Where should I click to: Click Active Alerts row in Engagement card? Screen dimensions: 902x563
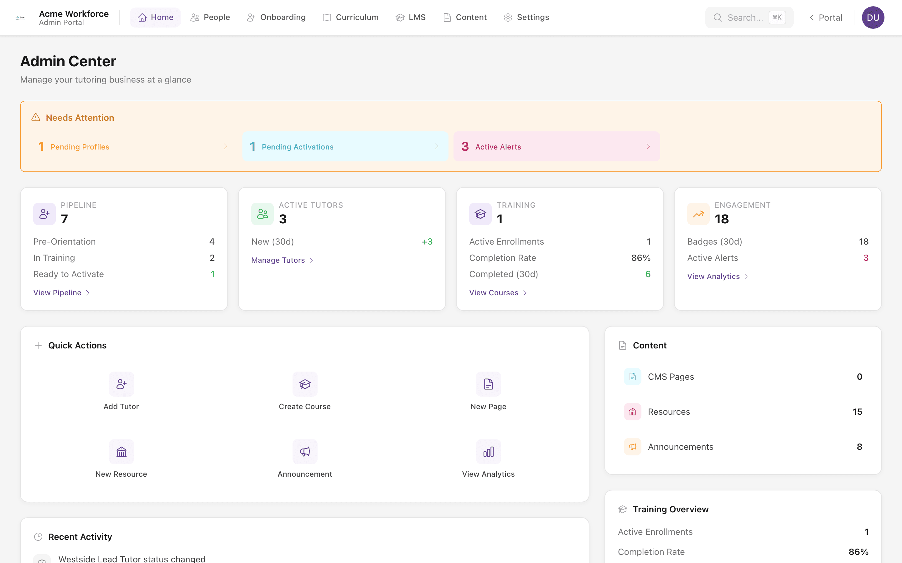tap(778, 258)
